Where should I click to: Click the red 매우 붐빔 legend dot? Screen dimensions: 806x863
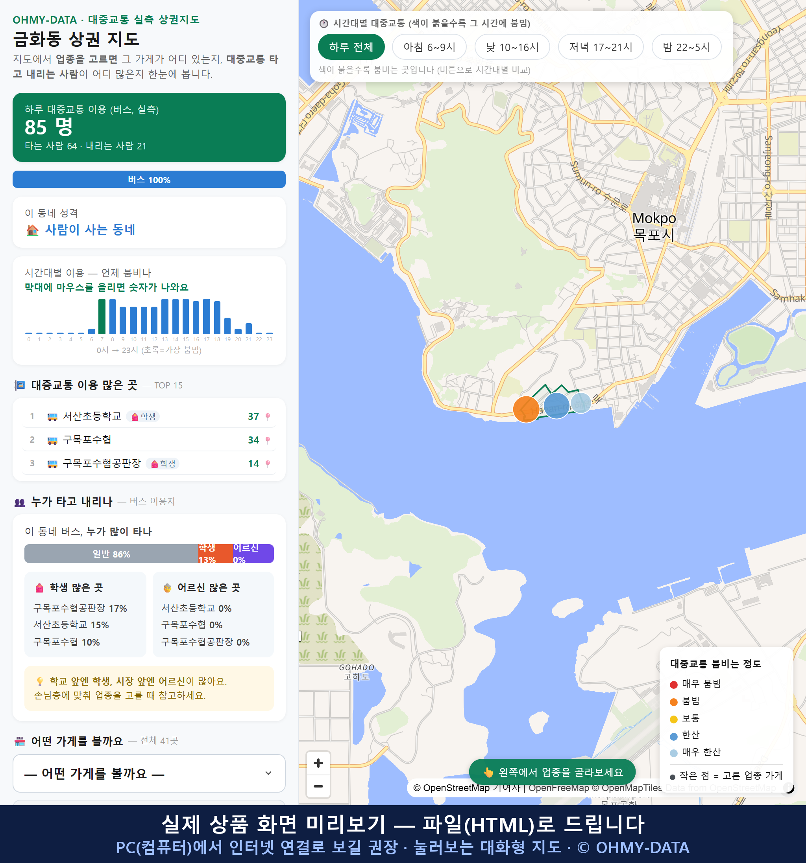673,684
